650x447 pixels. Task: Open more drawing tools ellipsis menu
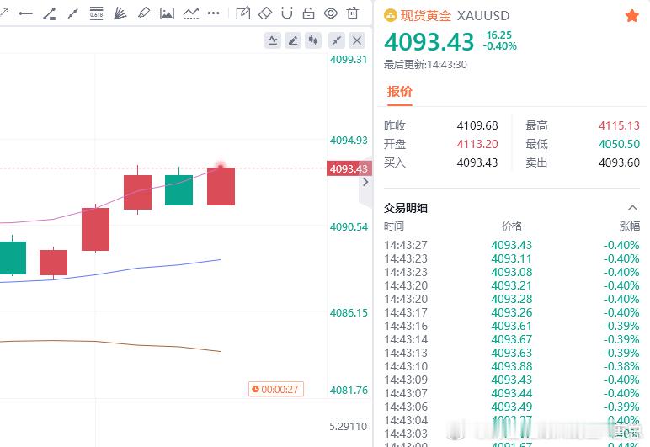214,13
